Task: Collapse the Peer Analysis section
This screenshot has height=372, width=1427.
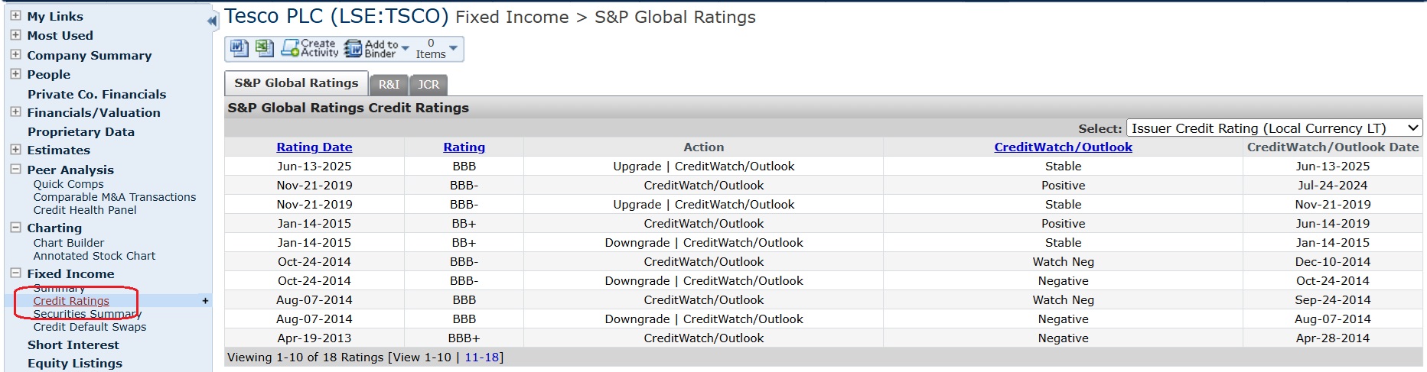Action: tap(15, 170)
